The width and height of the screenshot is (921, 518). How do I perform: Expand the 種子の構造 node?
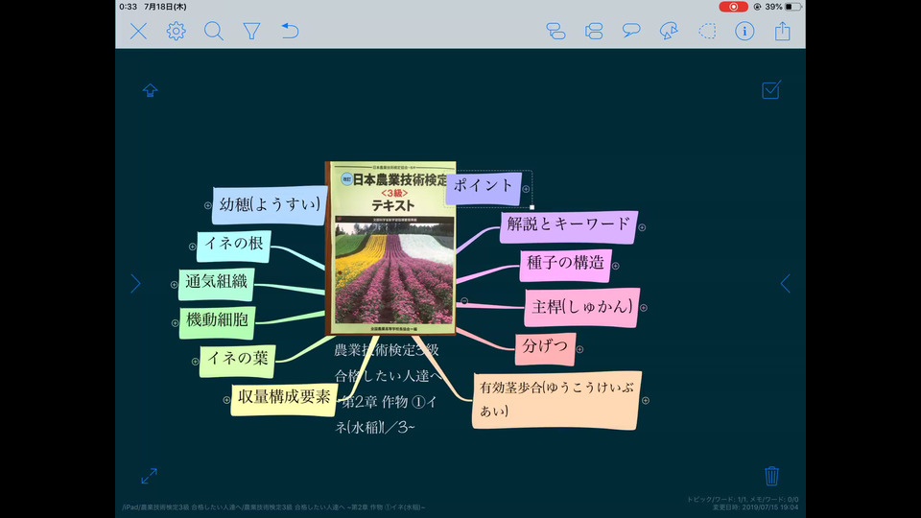click(x=616, y=266)
